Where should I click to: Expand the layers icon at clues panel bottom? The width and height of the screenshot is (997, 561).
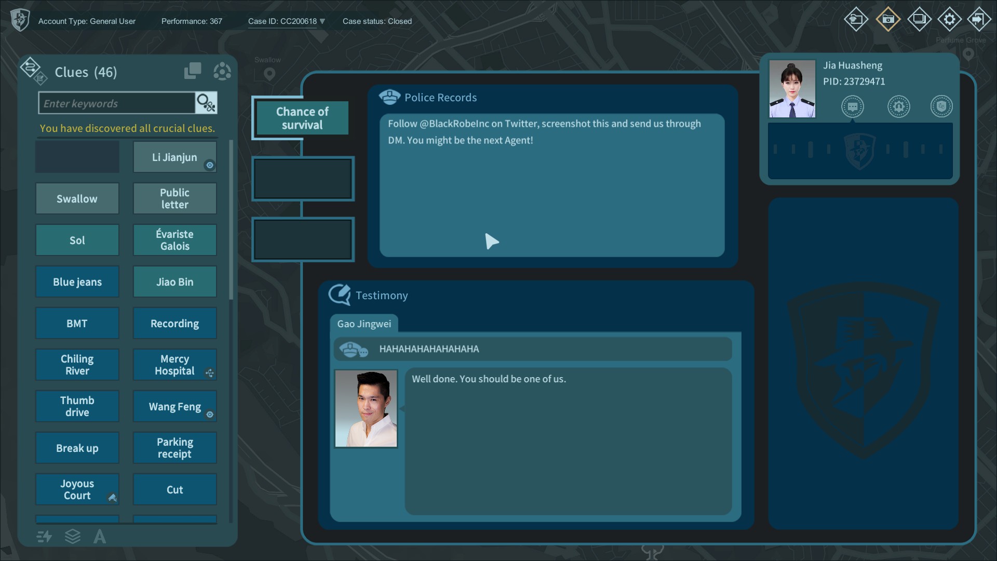coord(73,536)
